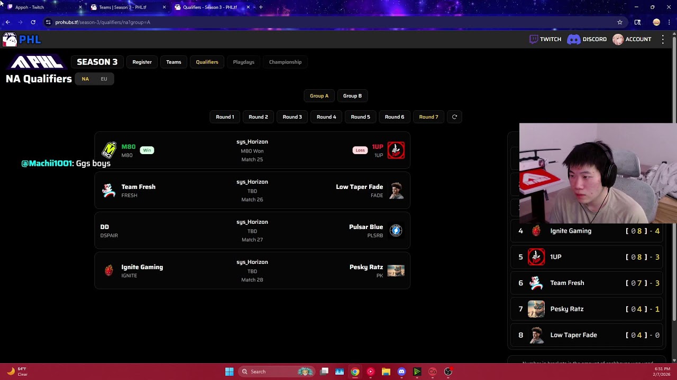Click the Pulsar Blue team logo
Viewport: 677px width, 380px height.
coord(396,230)
